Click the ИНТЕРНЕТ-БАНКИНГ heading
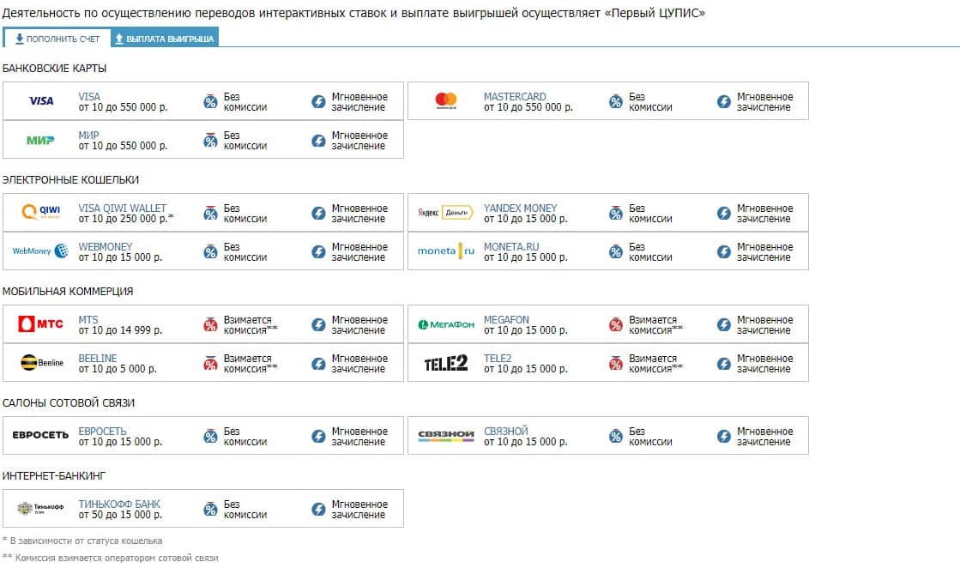Image resolution: width=960 pixels, height=574 pixels. (54, 475)
